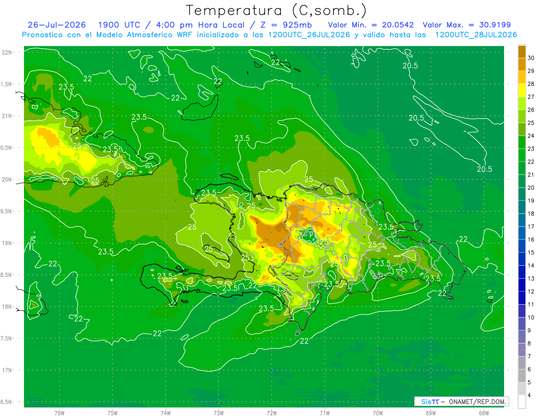543x419 pixels.
Task: Click the legend swatch between 27 and 28
Action: click(522, 90)
